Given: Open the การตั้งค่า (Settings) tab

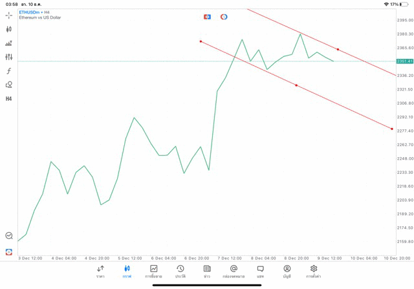Looking at the screenshot, I should [x=314, y=272].
